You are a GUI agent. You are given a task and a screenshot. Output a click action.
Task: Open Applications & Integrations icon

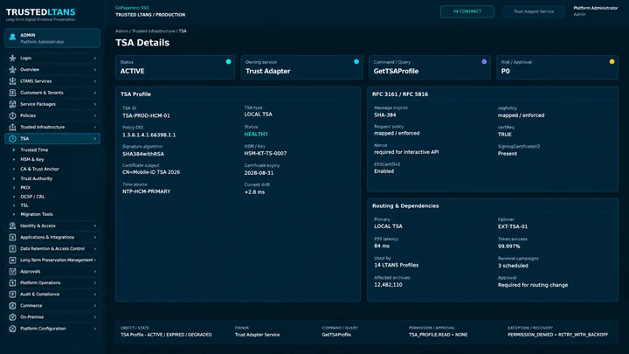[x=12, y=237]
